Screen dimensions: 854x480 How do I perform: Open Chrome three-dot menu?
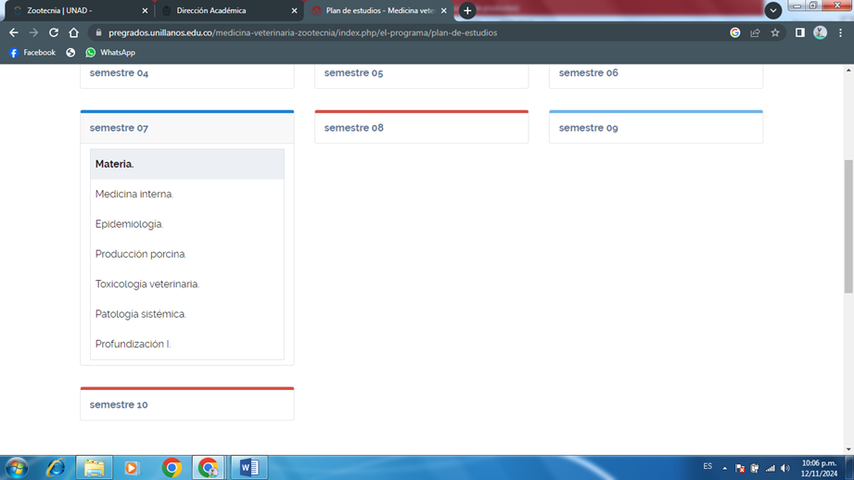point(841,32)
